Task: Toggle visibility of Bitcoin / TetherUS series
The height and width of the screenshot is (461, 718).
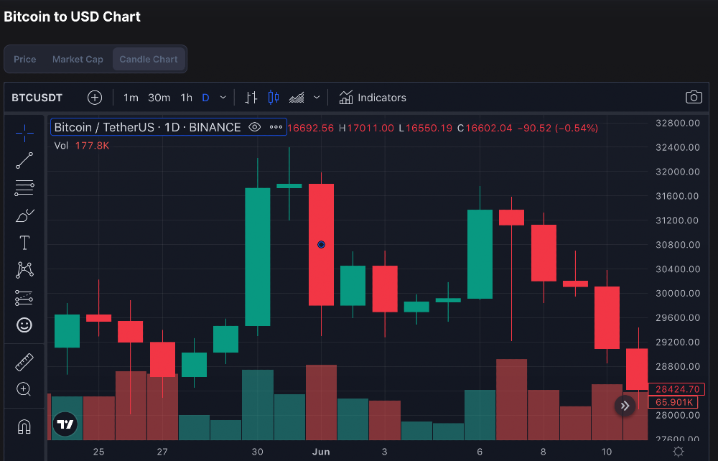Action: (255, 127)
